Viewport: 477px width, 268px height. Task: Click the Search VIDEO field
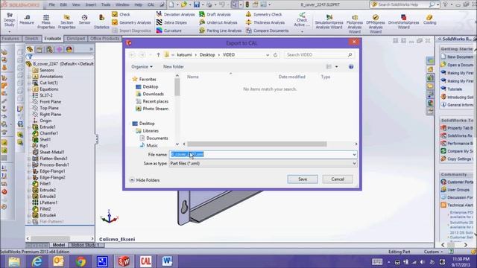(x=319, y=54)
